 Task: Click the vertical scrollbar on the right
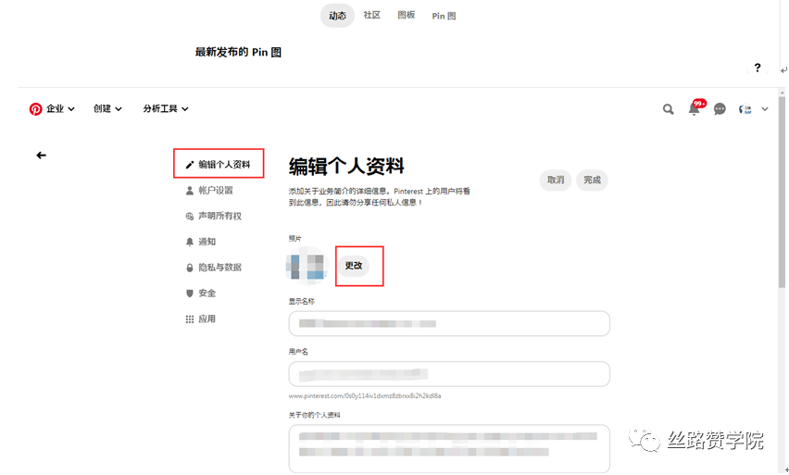coord(782,192)
